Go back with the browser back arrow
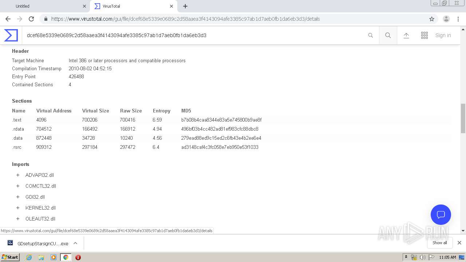 point(8,19)
